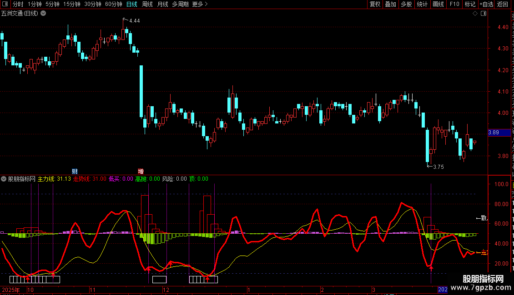
Task: Open the 五洲交通 chart dropdown arrow
Action: [x=43, y=14]
